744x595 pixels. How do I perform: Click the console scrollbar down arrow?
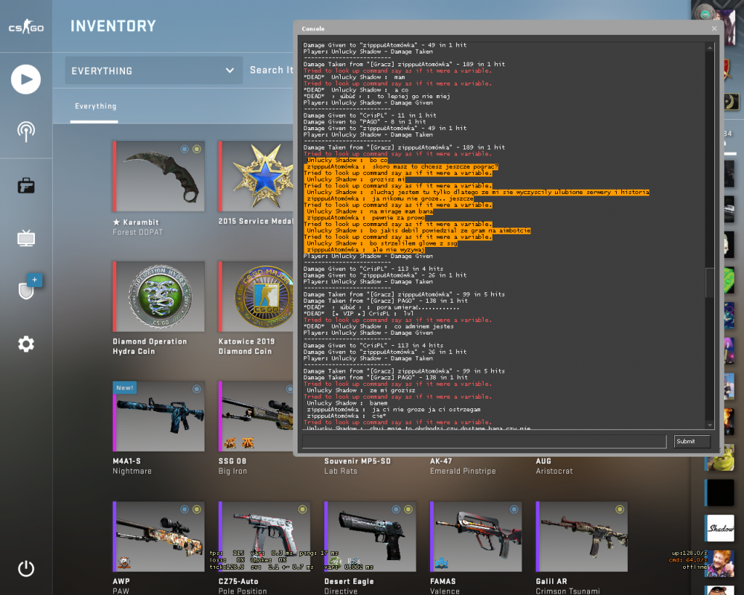click(x=710, y=425)
